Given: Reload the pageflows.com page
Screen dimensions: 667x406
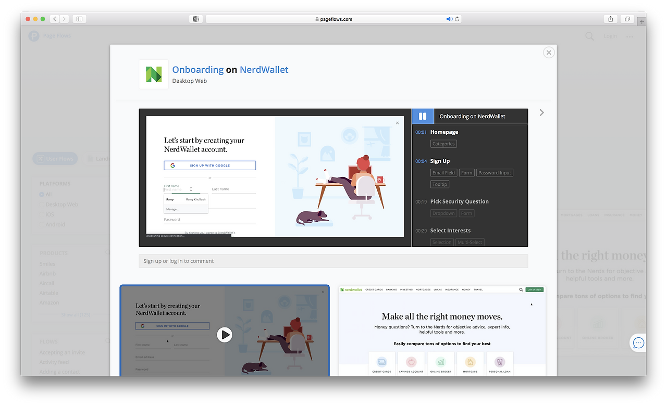Looking at the screenshot, I should (457, 19).
